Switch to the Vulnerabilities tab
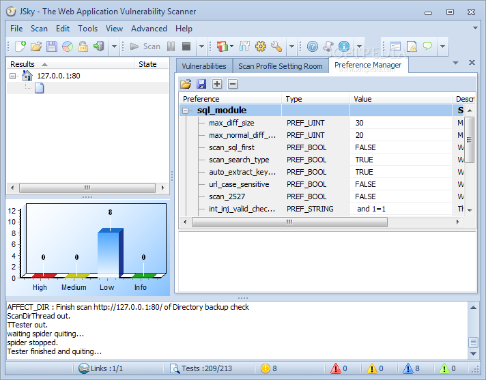This screenshot has width=486, height=380. pyautogui.click(x=204, y=66)
